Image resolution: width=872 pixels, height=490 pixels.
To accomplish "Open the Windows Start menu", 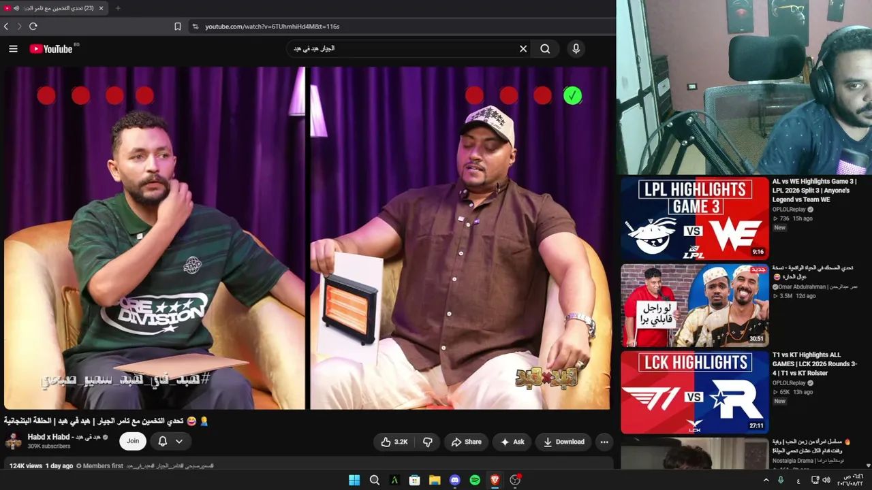I will click(x=354, y=480).
